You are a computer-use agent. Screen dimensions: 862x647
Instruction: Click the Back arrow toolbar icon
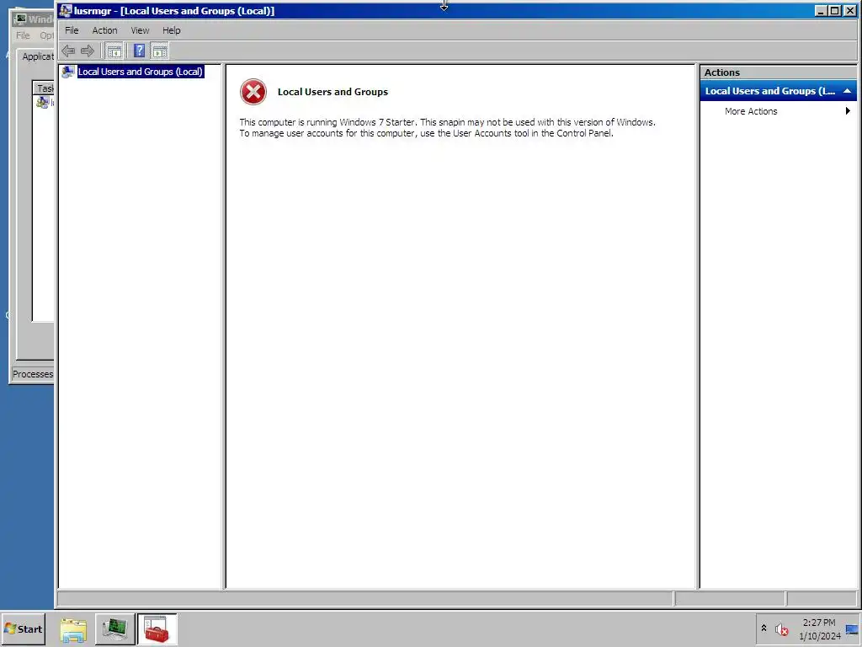(68, 51)
